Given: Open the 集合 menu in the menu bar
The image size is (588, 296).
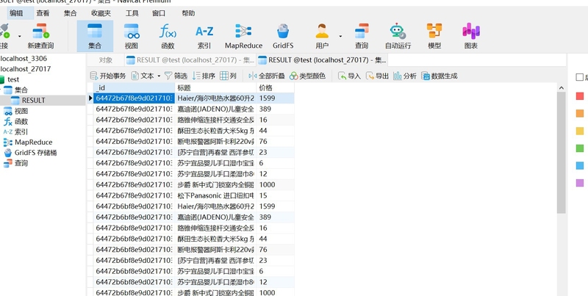Looking at the screenshot, I should (x=70, y=13).
